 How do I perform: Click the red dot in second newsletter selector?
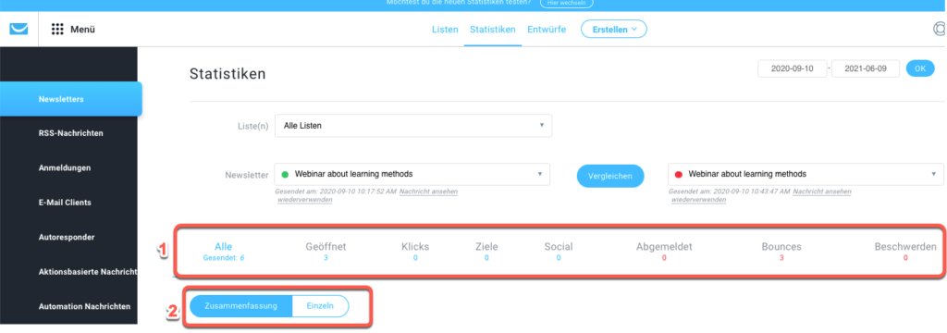(x=678, y=174)
